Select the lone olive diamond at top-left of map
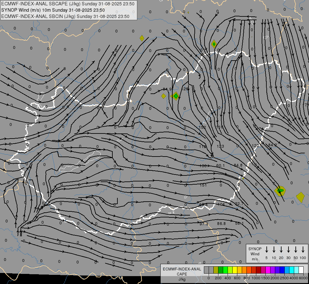 click(x=142, y=38)
